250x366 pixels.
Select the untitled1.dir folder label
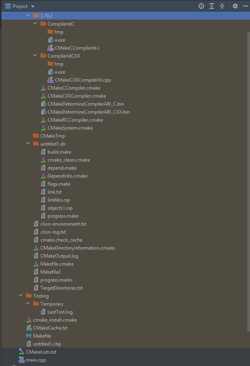pos(53,144)
